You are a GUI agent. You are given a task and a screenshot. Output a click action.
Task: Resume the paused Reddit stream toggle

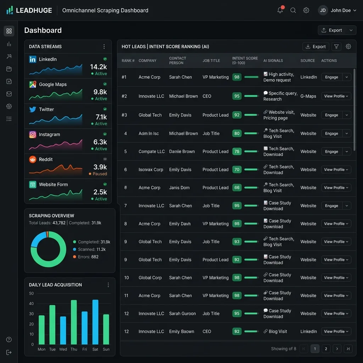(105, 159)
